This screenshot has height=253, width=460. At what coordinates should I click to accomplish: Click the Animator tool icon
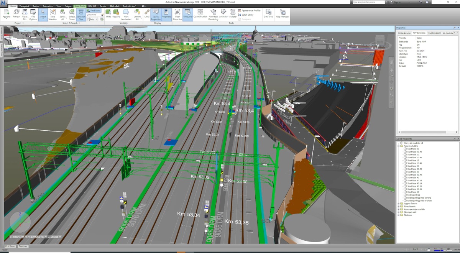click(223, 14)
